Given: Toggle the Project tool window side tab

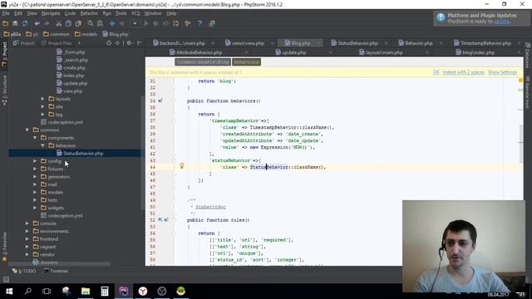Looking at the screenshot, I should coord(4,54).
